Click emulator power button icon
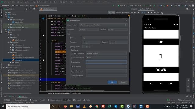This screenshot has height=109, width=195. tap(132, 13)
